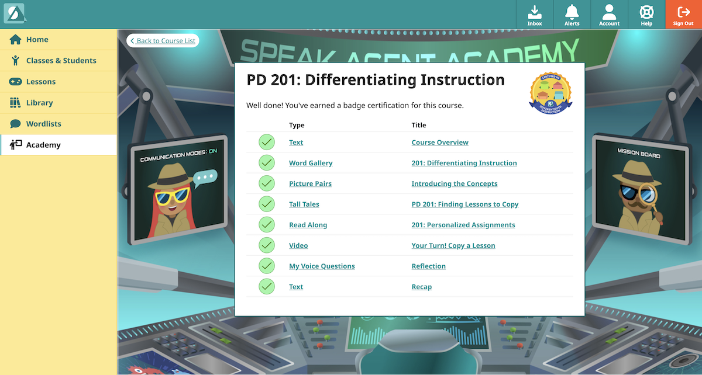Open the Introducing the Concepts link
This screenshot has width=702, height=375.
tap(454, 184)
